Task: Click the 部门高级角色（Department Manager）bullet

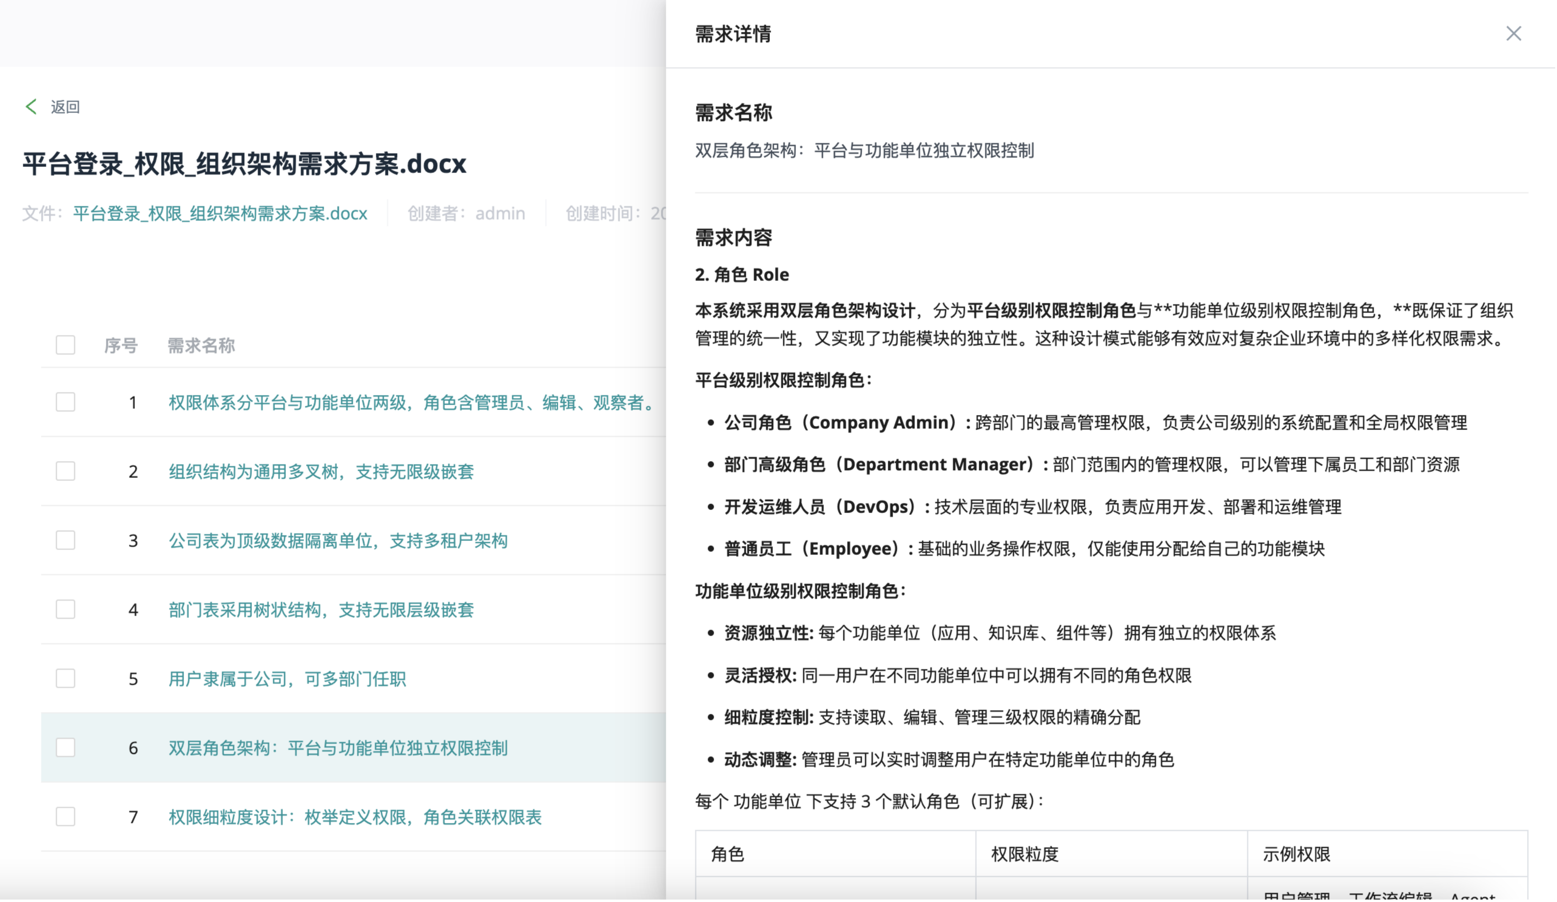Action: [x=1092, y=465]
